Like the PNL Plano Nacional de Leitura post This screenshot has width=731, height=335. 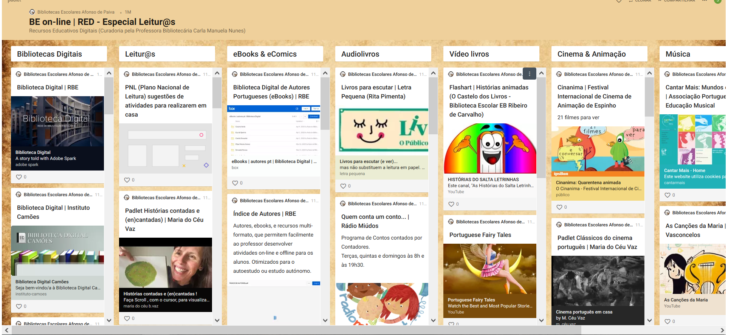tap(127, 180)
